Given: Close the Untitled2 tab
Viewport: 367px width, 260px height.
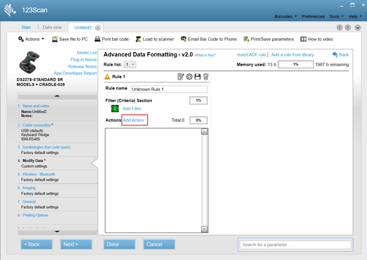Looking at the screenshot, I should [98, 28].
